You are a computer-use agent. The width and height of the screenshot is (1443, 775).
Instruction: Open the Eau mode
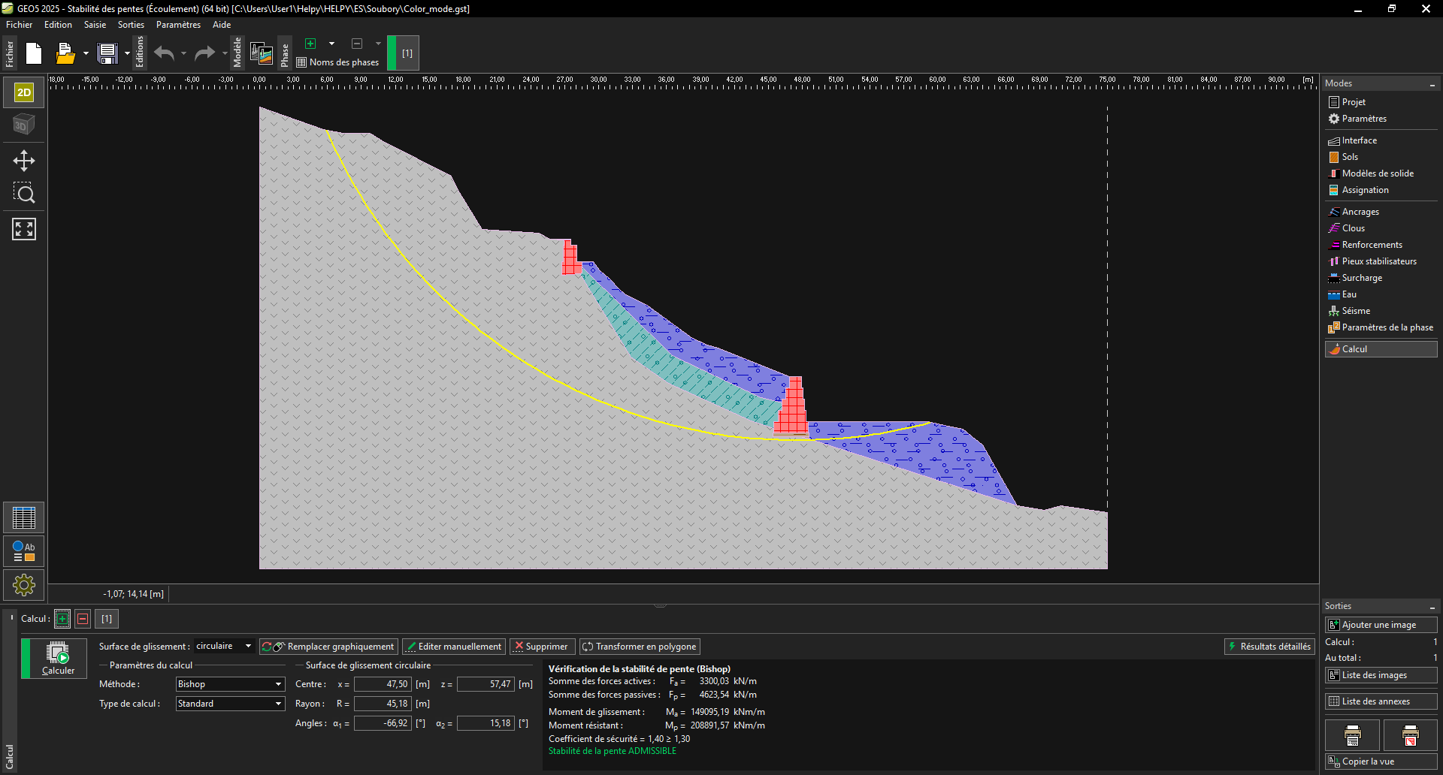tap(1349, 294)
